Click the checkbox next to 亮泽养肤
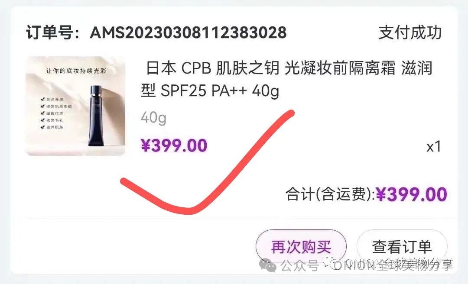The image size is (468, 284). click(42, 99)
